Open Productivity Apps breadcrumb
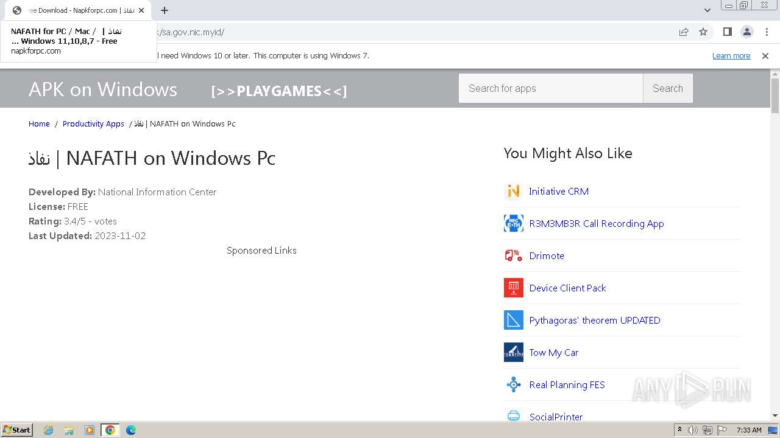This screenshot has height=438, width=780. [93, 123]
